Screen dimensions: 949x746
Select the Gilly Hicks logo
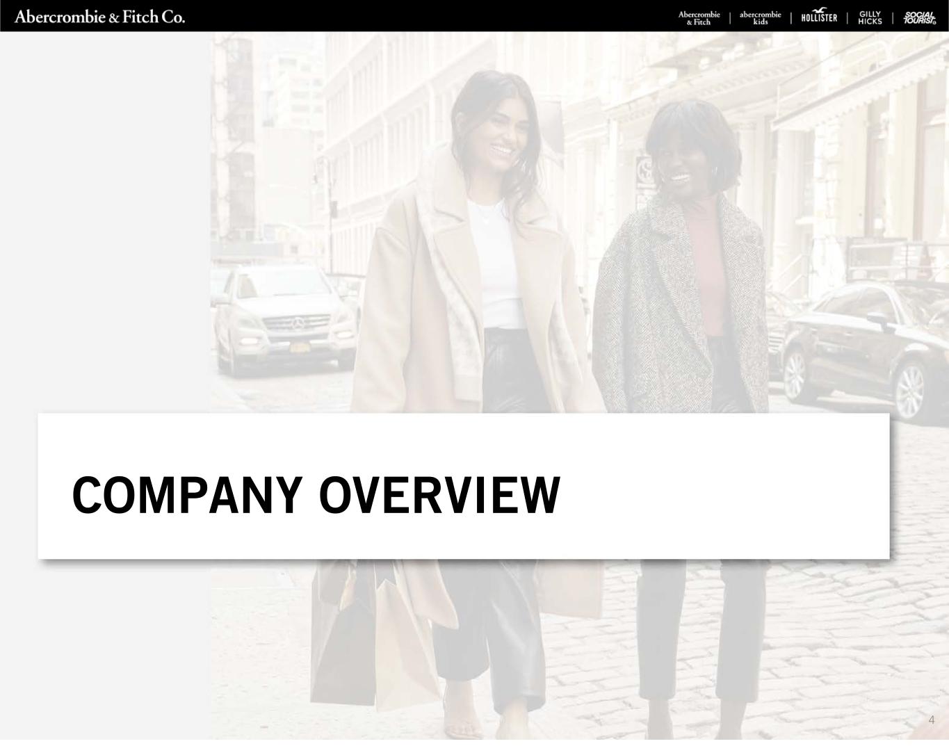pos(870,18)
